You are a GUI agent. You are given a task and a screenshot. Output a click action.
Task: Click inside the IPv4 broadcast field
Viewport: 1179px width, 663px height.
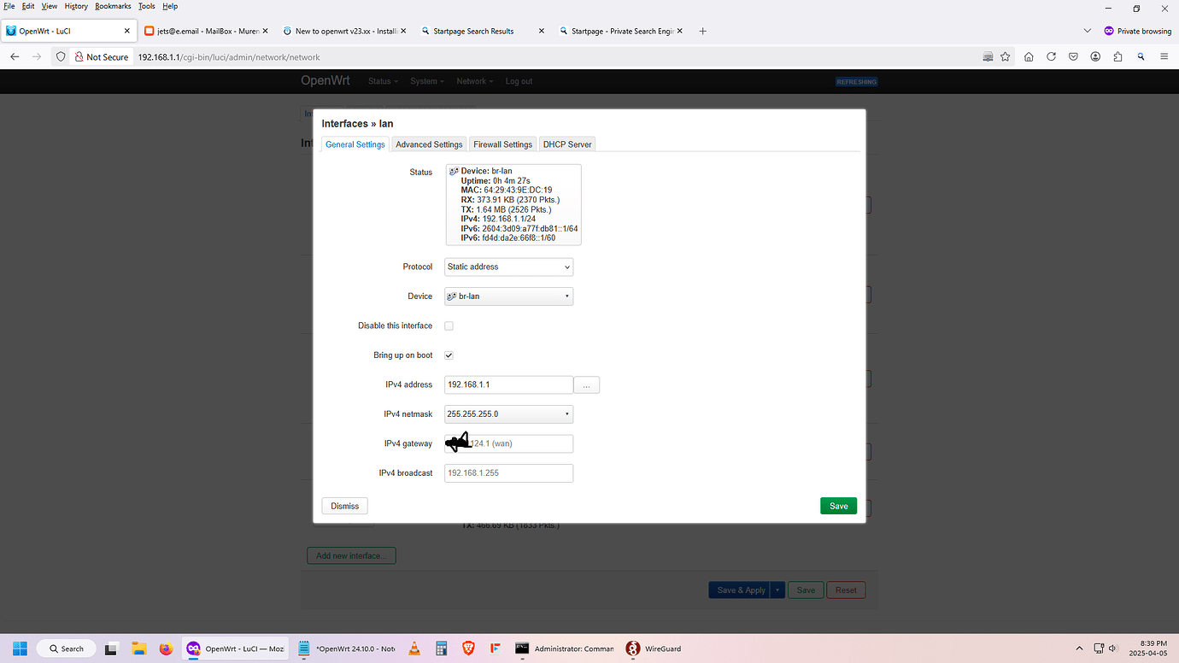coord(508,472)
